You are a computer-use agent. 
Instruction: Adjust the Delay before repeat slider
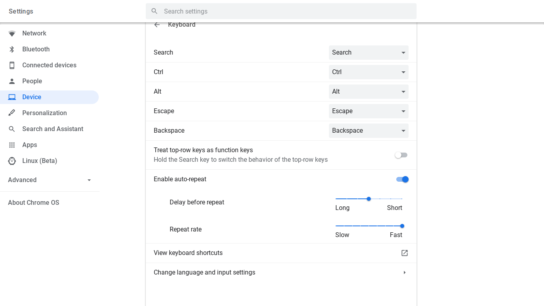coord(368,198)
